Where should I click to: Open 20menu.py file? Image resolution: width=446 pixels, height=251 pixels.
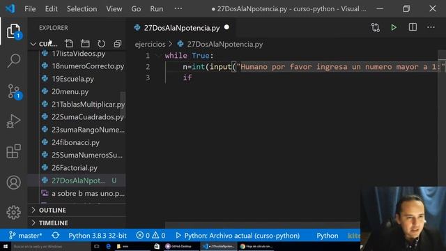70,91
